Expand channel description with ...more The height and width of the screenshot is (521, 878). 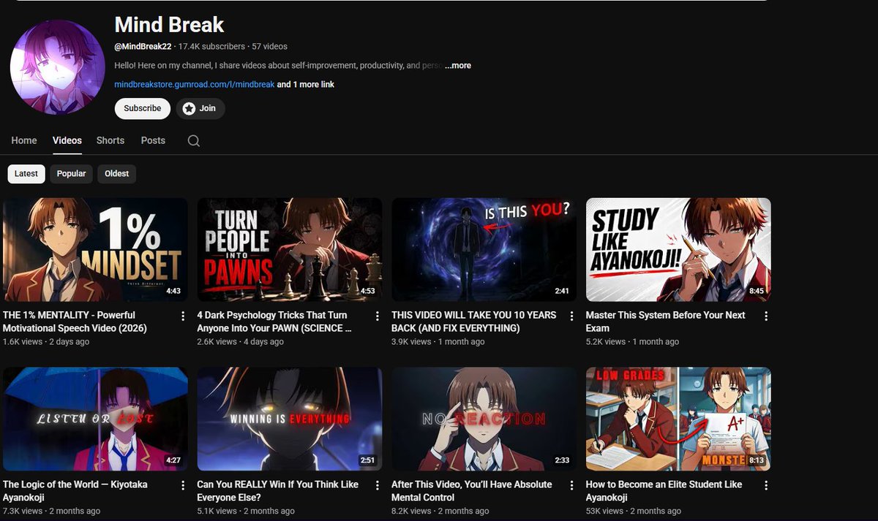(458, 66)
